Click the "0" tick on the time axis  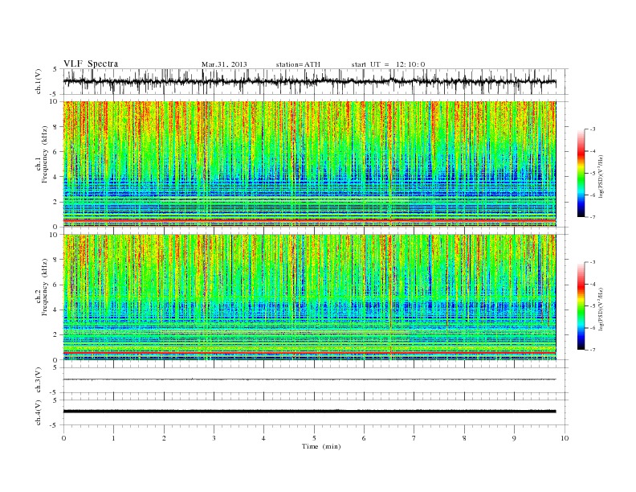click(63, 438)
